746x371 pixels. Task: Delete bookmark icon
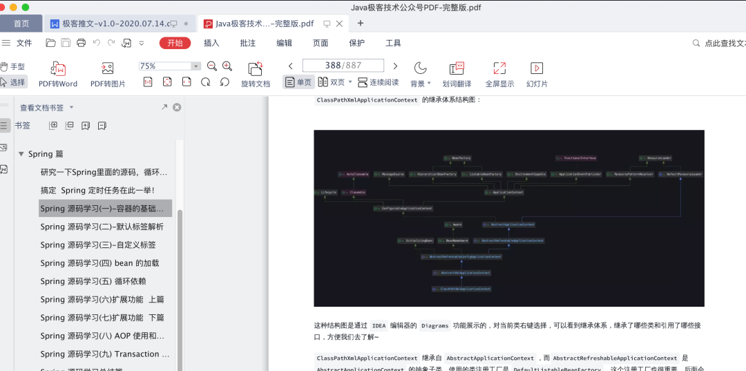click(102, 126)
